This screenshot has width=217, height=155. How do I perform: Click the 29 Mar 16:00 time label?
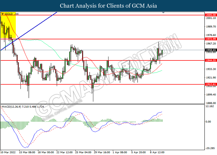click(x=102, y=152)
